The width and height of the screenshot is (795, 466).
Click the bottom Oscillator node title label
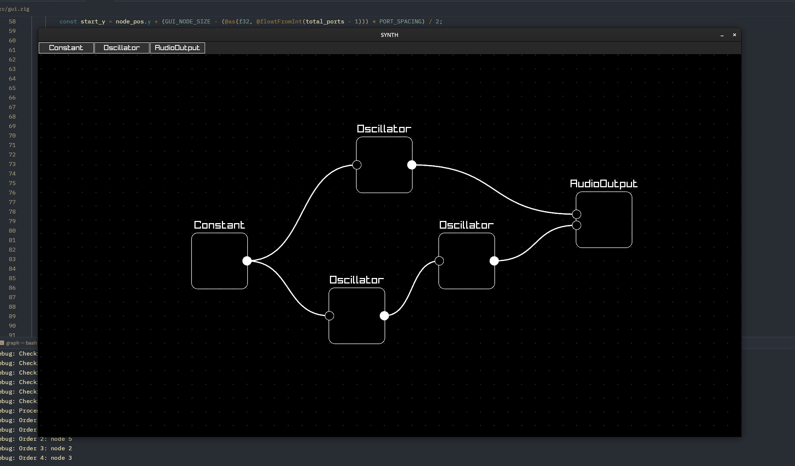[x=357, y=280]
